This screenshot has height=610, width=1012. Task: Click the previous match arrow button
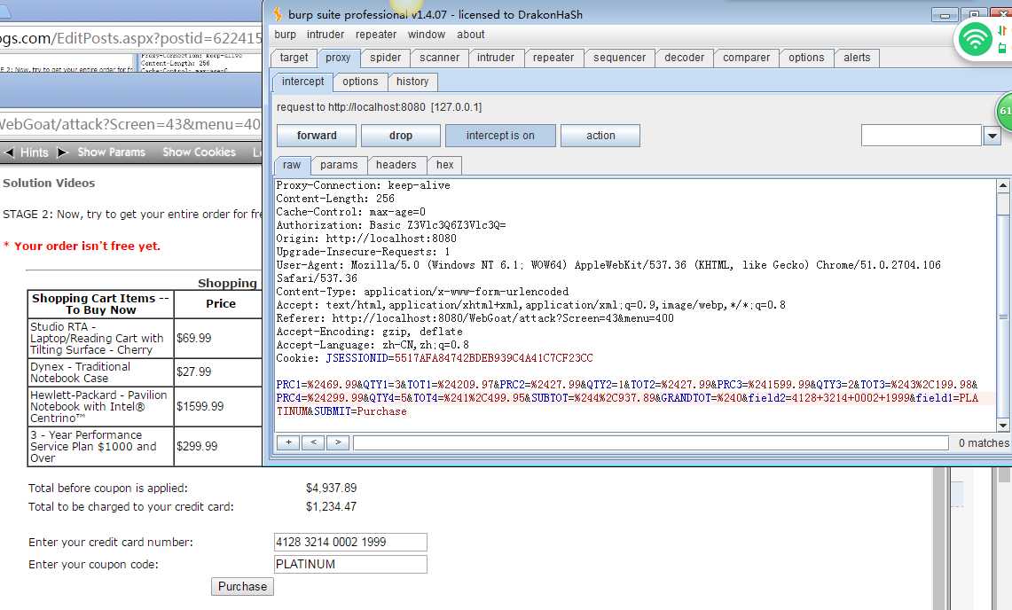coord(313,442)
